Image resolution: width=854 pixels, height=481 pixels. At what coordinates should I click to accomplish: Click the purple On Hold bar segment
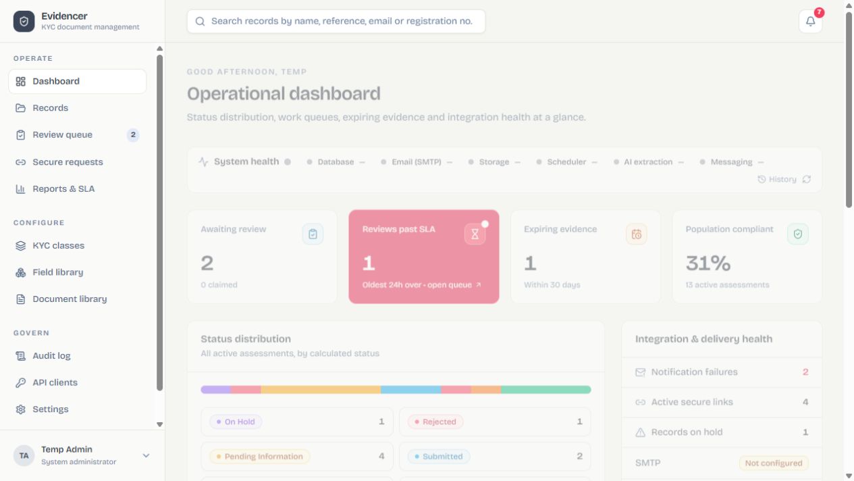(x=216, y=390)
